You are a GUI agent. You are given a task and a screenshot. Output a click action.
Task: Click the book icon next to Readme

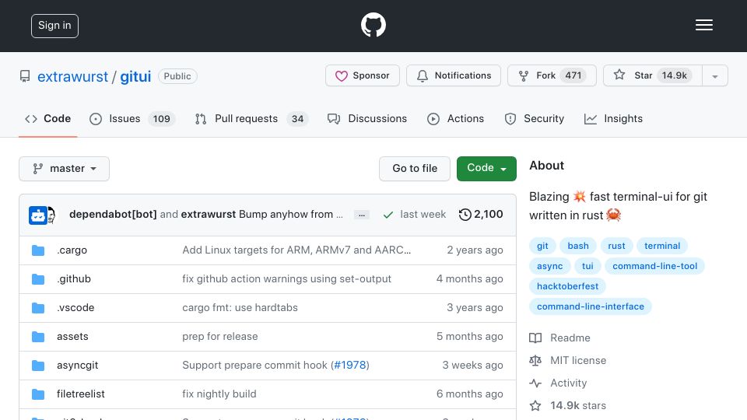535,338
